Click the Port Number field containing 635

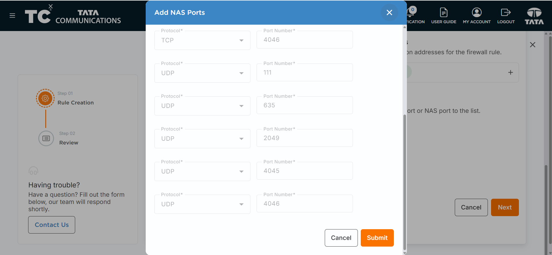(x=305, y=105)
